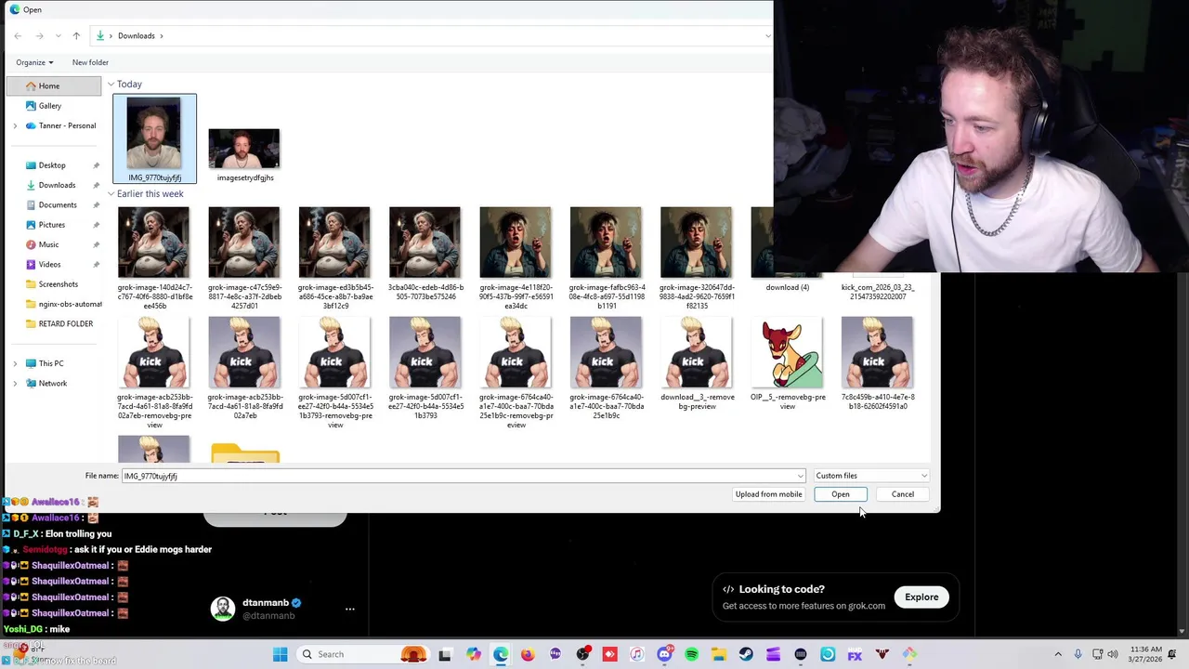Collapse the Today group

point(111,85)
